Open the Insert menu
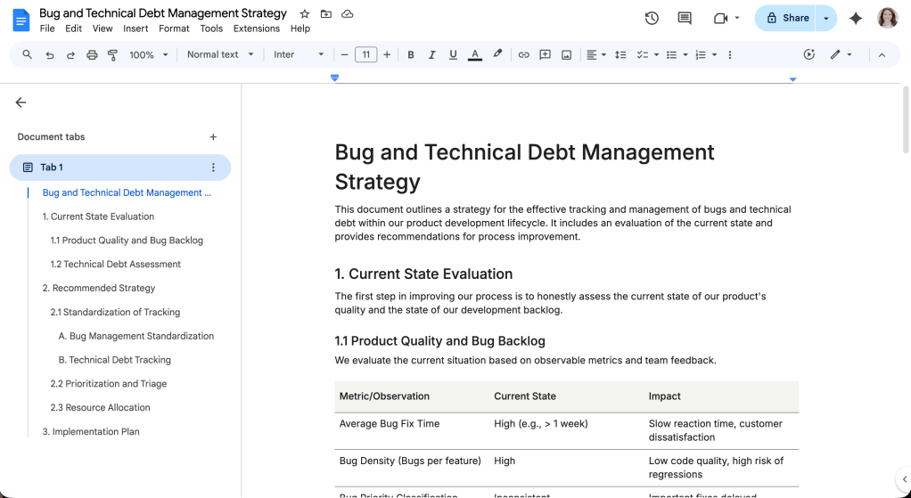Viewport: 911px width, 498px height. coord(135,29)
